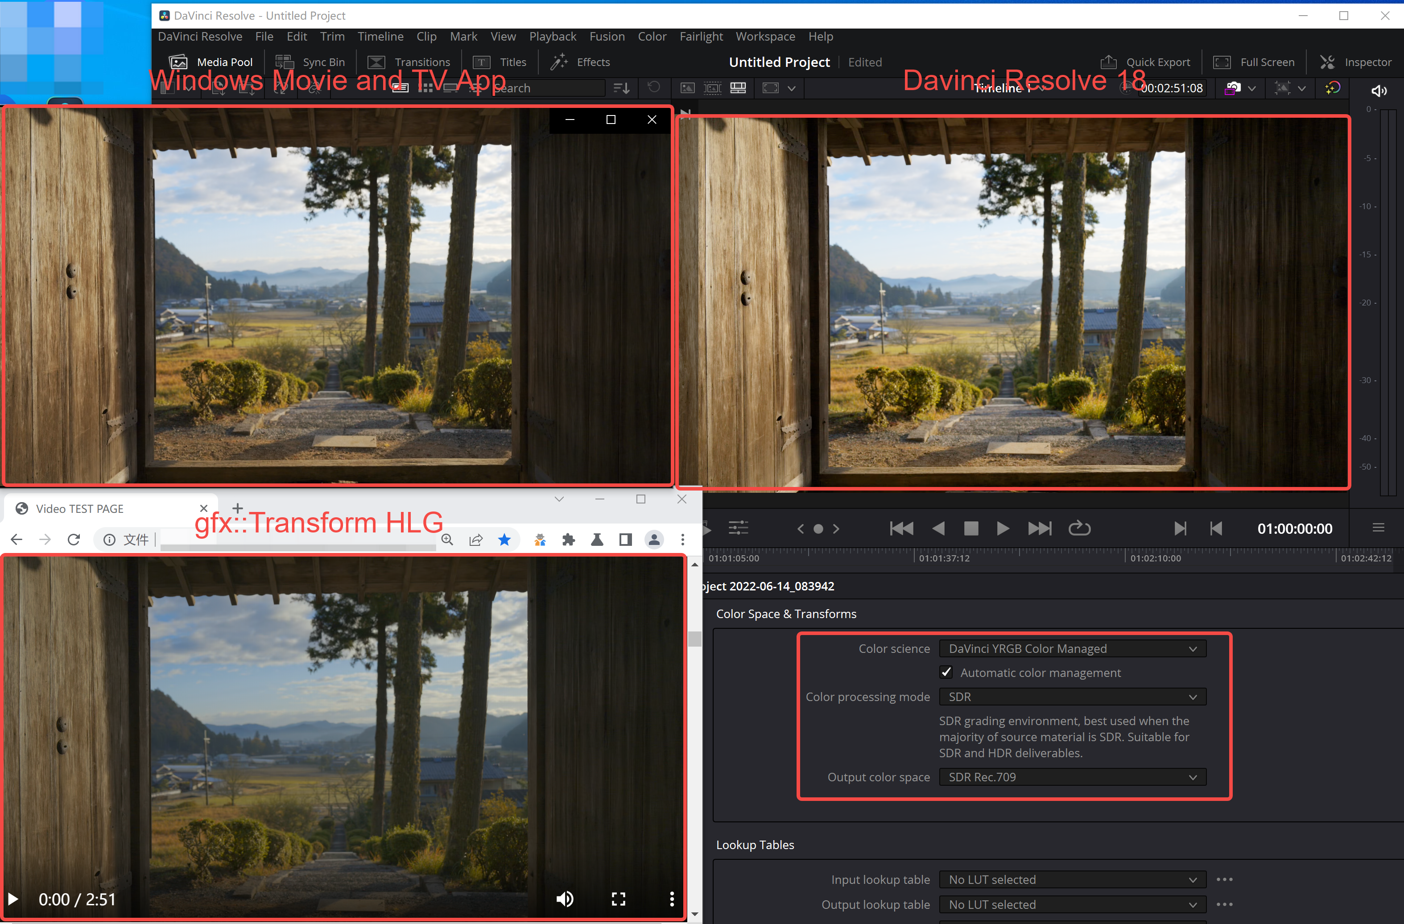Open the Timeline menu
1404x924 pixels.
(x=380, y=37)
